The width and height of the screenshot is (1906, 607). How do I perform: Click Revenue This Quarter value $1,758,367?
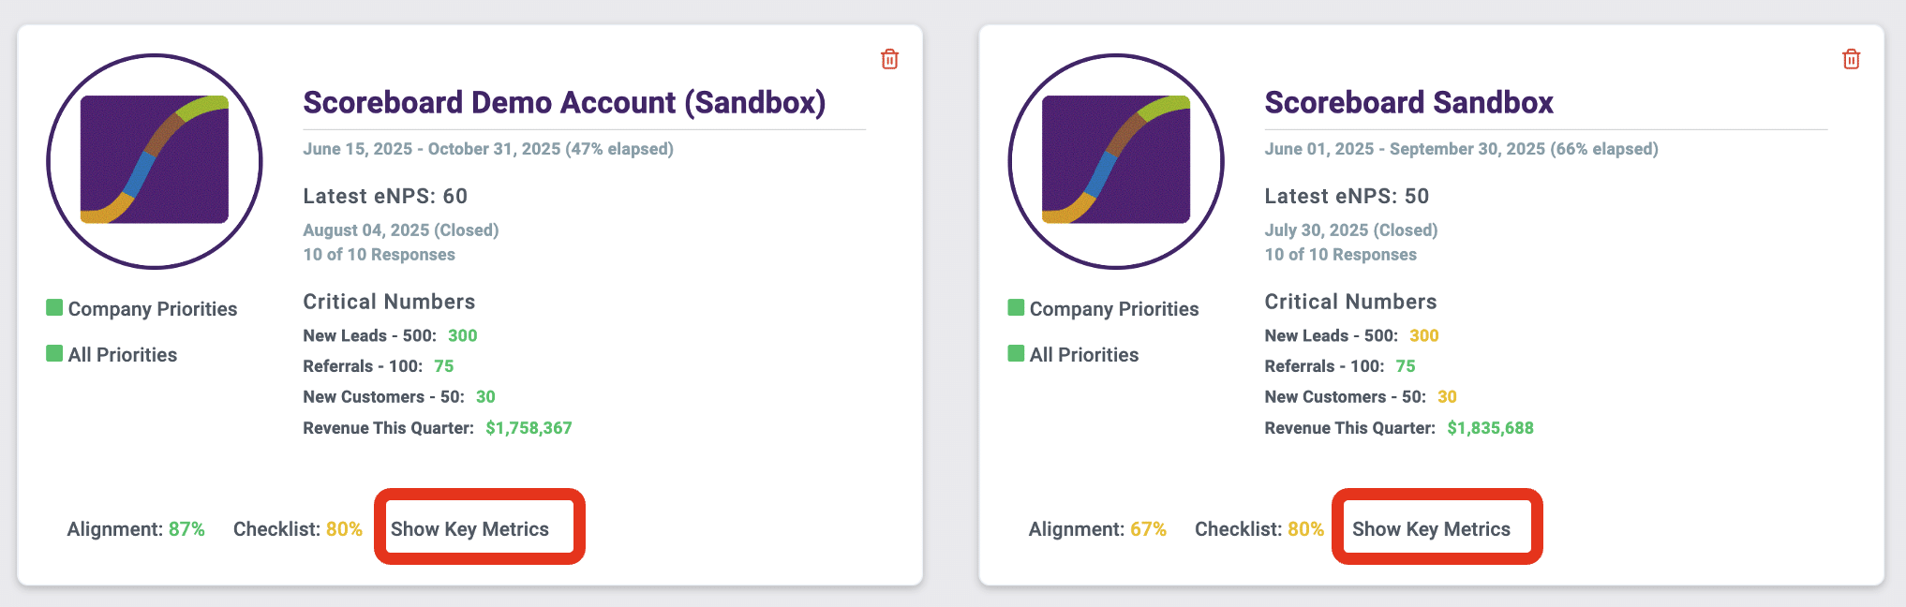(x=529, y=428)
